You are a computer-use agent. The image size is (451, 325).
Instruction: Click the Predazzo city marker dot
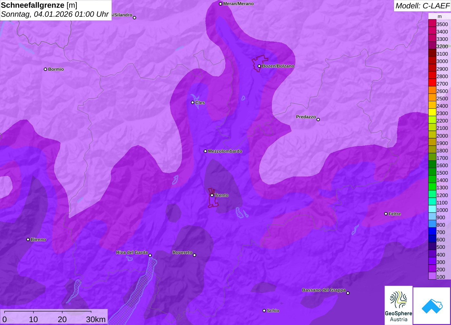click(x=318, y=120)
